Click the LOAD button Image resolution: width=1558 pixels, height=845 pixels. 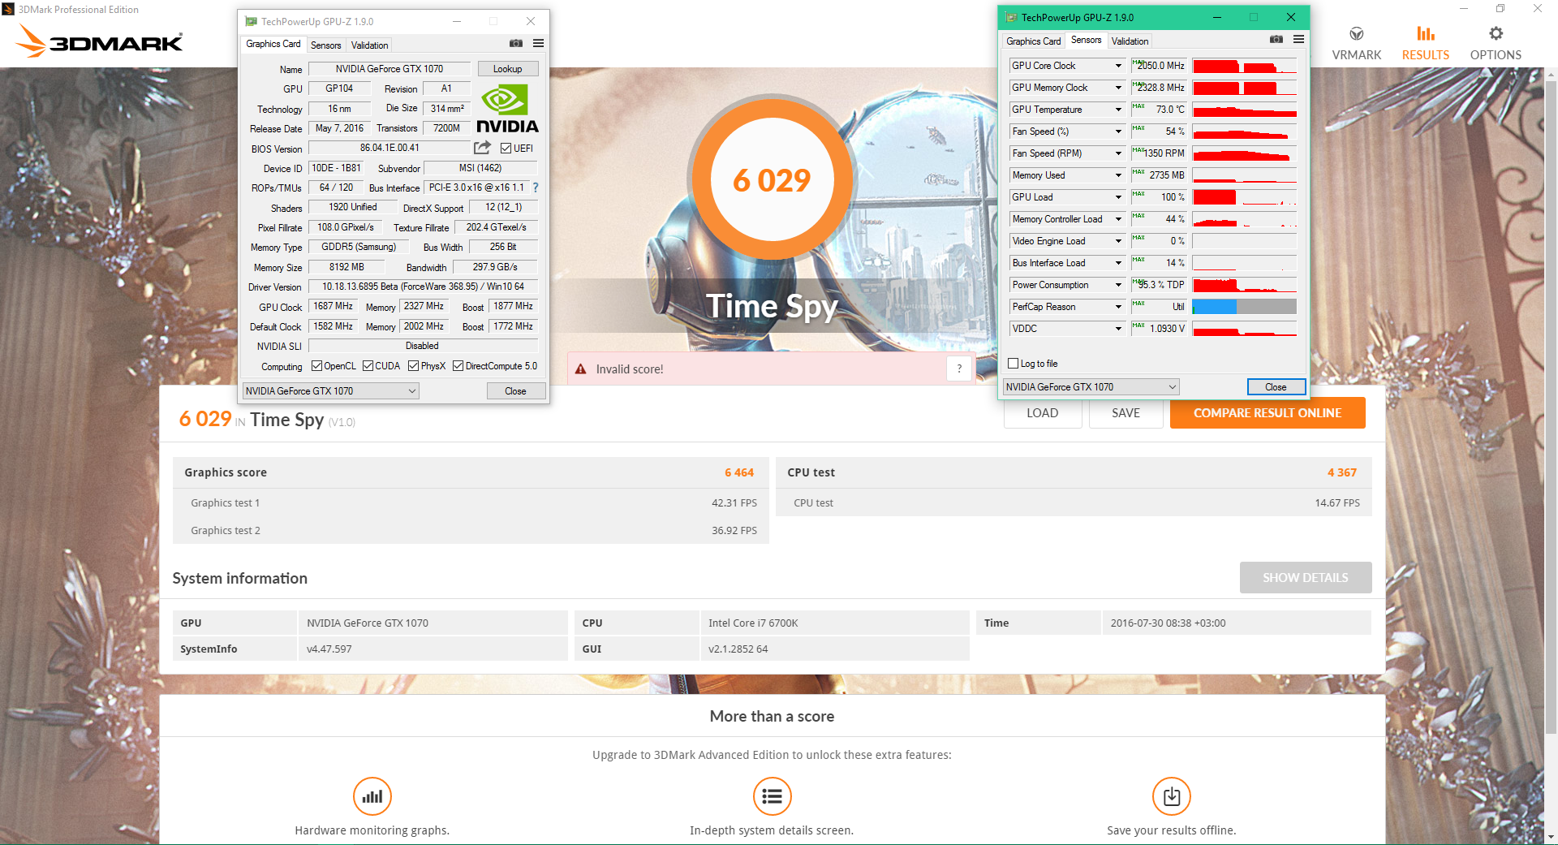point(1042,413)
